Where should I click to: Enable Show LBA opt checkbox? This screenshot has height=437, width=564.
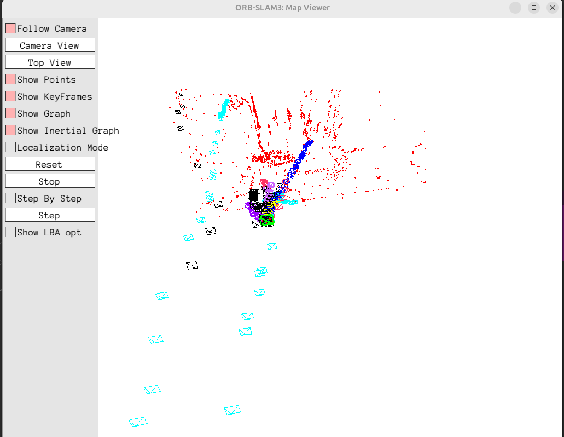click(11, 232)
